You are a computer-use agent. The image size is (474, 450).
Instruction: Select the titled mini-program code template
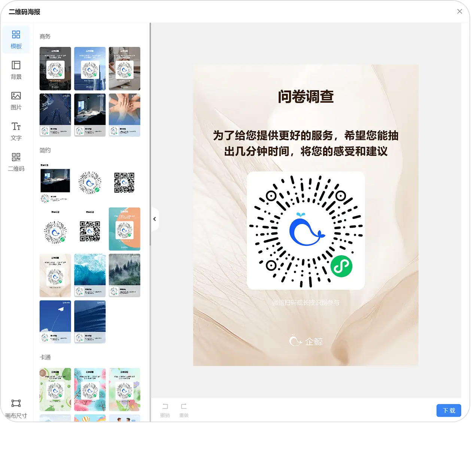pyautogui.click(x=55, y=229)
